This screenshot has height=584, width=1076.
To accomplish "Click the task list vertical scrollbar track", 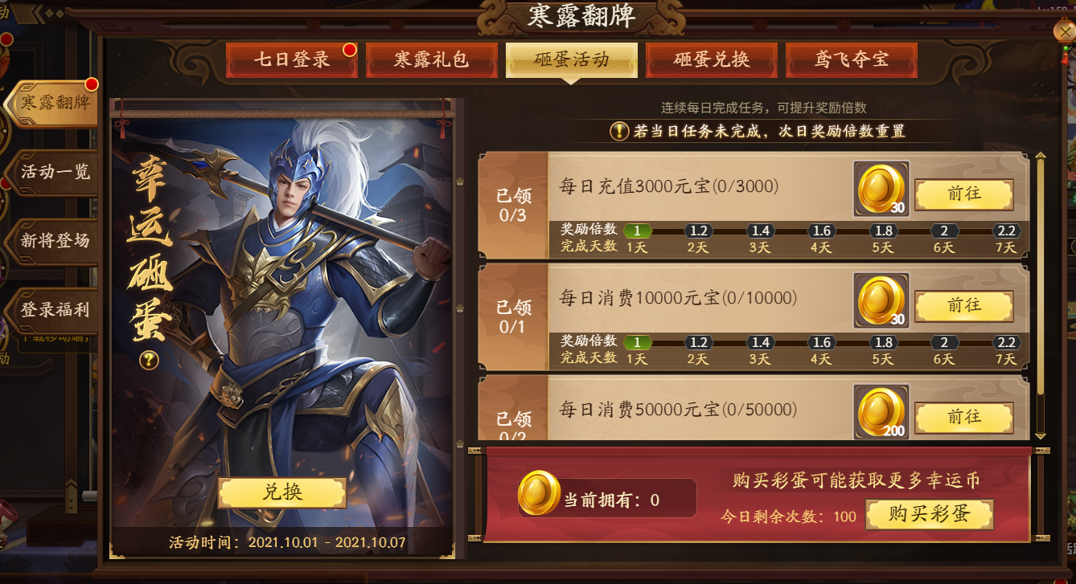I will (1041, 296).
